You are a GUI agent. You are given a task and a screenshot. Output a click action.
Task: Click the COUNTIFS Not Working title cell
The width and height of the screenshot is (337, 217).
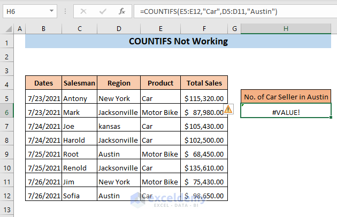point(179,41)
